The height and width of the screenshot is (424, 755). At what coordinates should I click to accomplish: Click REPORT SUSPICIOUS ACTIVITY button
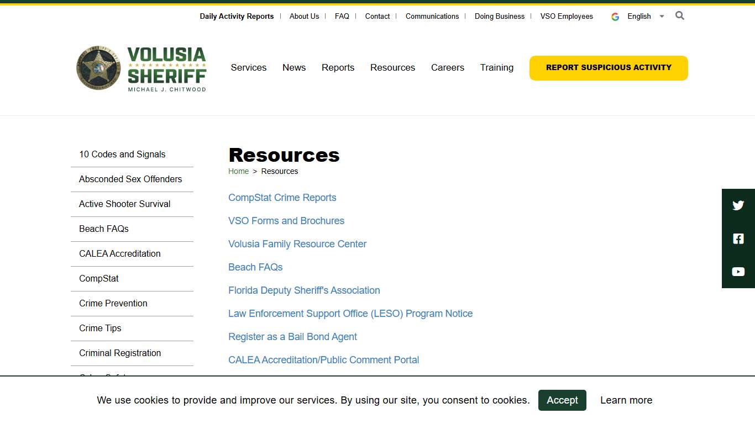point(608,67)
